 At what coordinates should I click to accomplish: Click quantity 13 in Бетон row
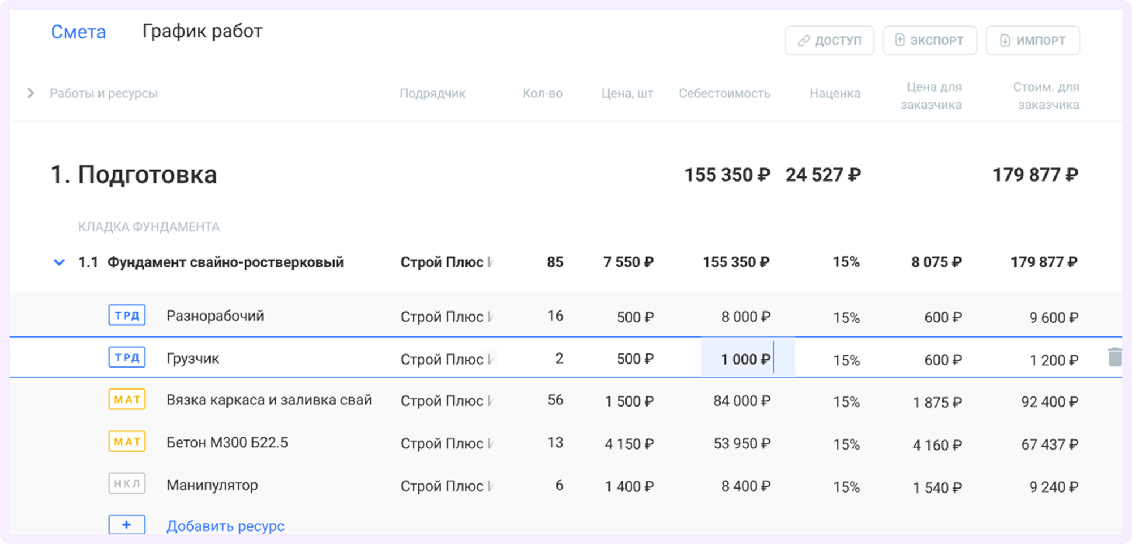point(555,442)
